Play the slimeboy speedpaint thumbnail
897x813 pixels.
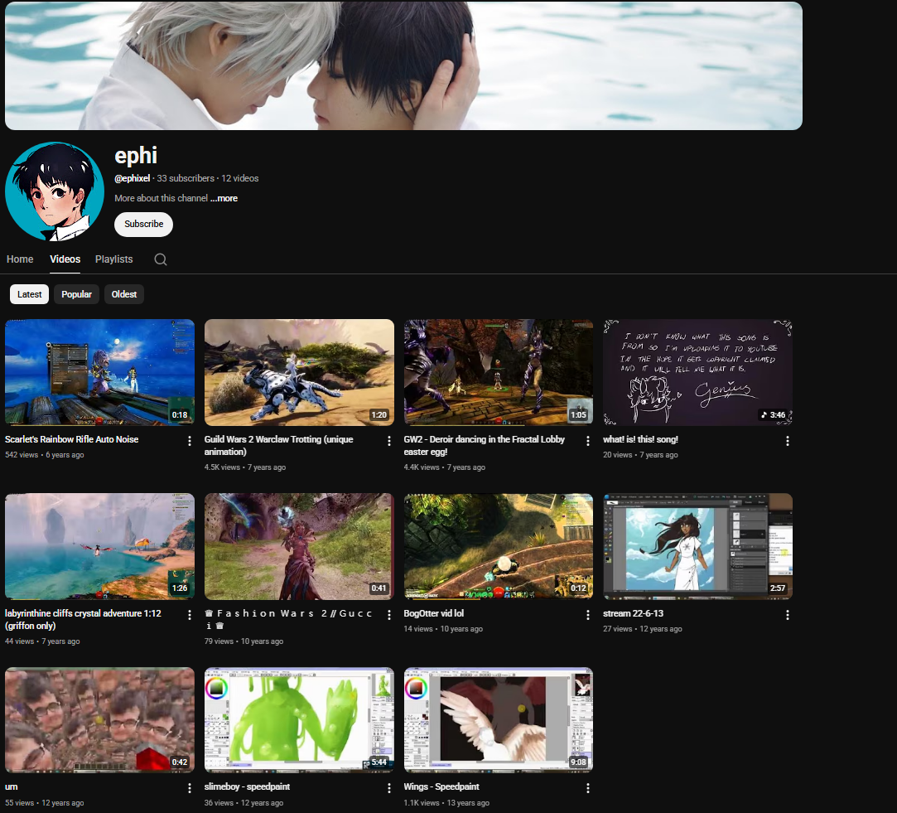(x=299, y=719)
